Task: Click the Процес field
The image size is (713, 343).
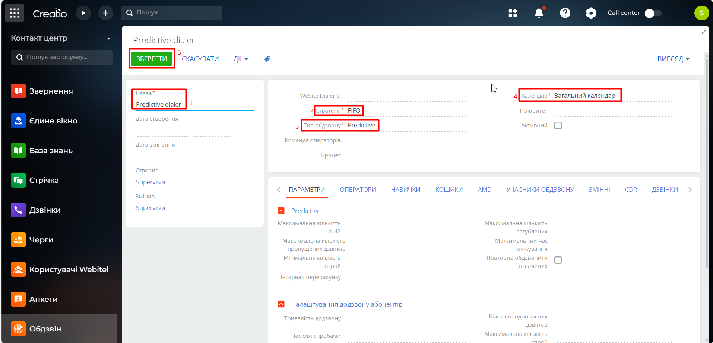Action: [x=407, y=155]
